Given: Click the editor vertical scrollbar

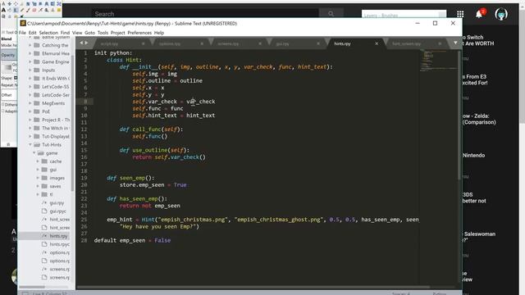Looking at the screenshot, I should pos(459,116).
